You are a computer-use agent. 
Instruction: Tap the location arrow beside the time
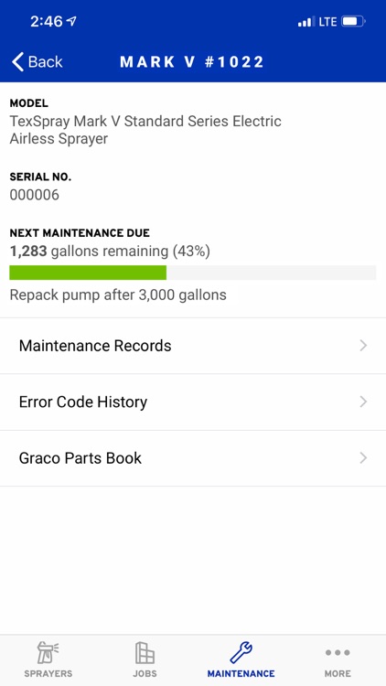71,20
